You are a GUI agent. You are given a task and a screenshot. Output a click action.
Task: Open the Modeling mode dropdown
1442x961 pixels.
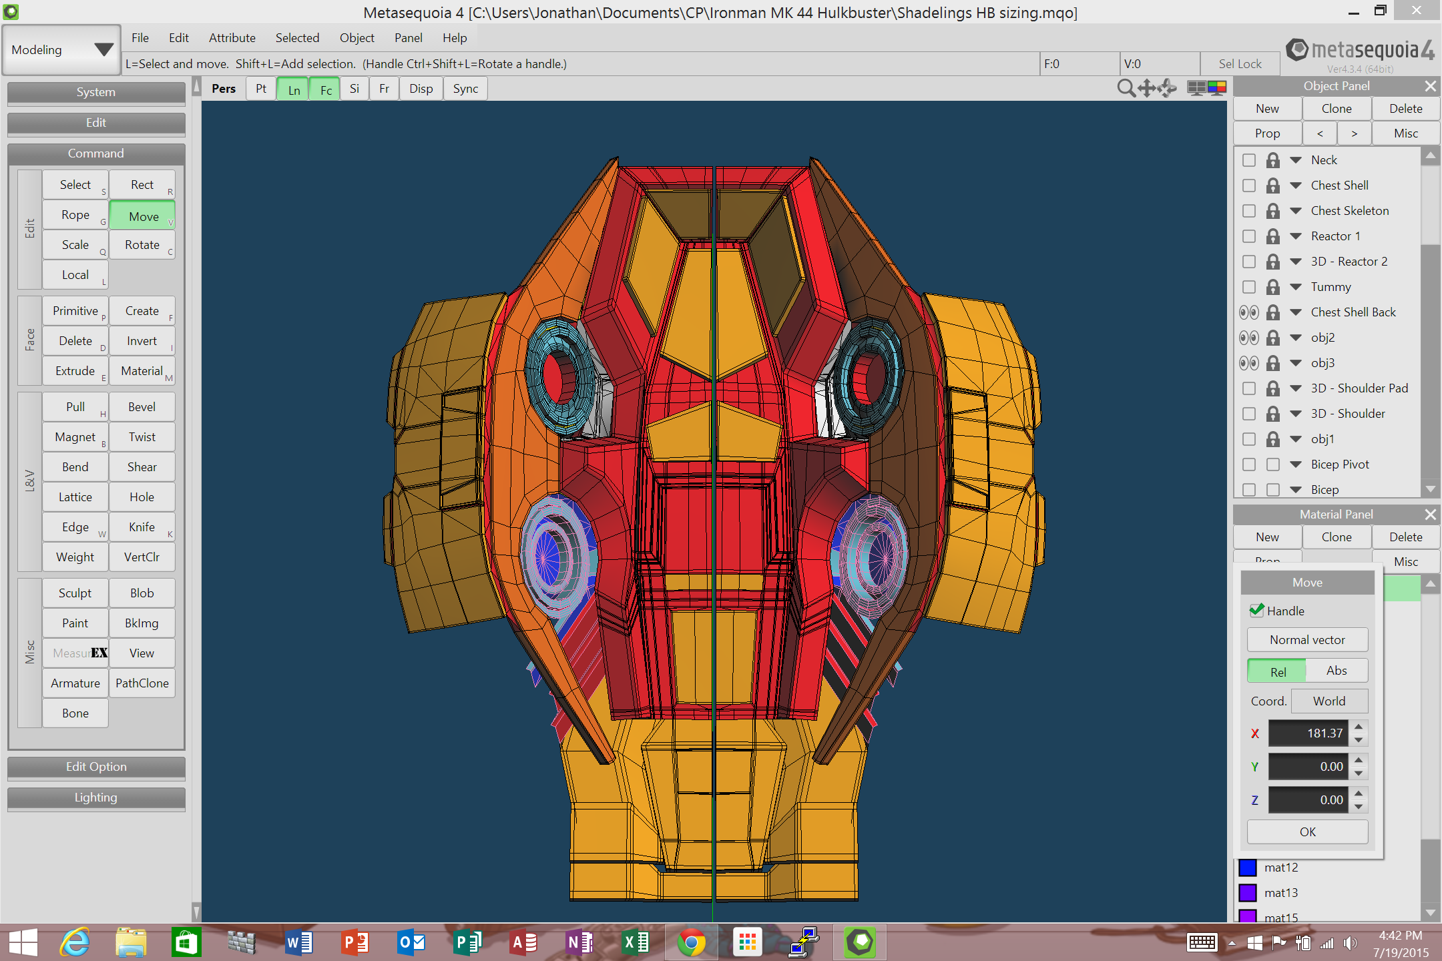pyautogui.click(x=61, y=50)
